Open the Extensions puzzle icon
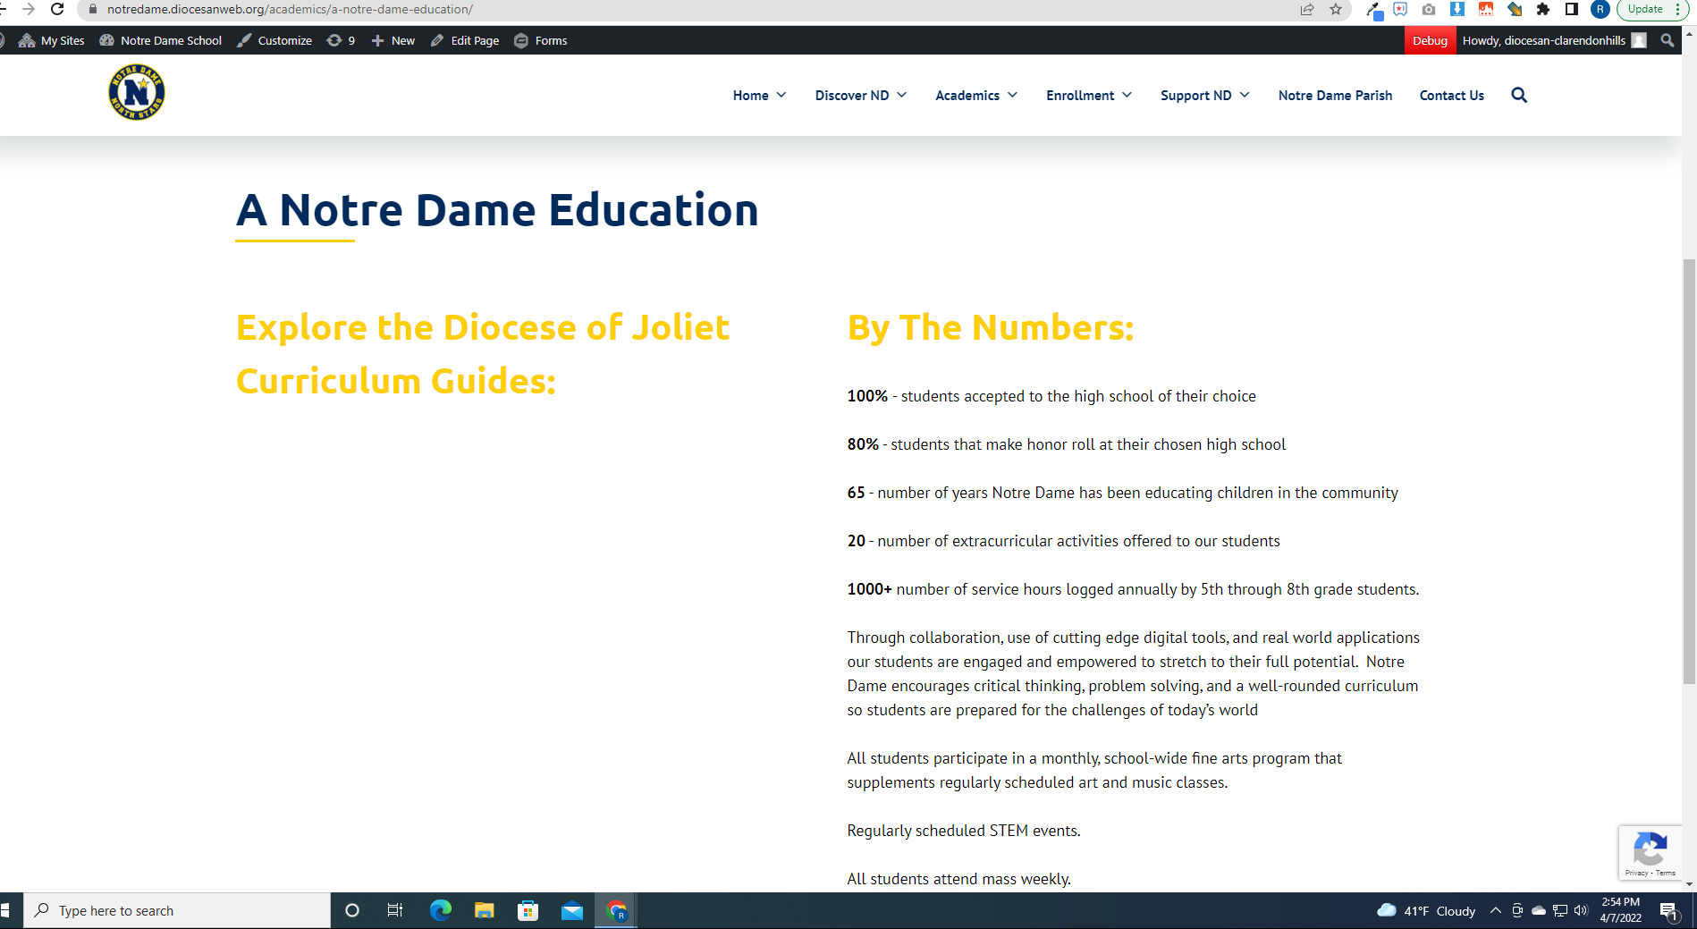Viewport: 1697px width, 929px height. 1542,10
